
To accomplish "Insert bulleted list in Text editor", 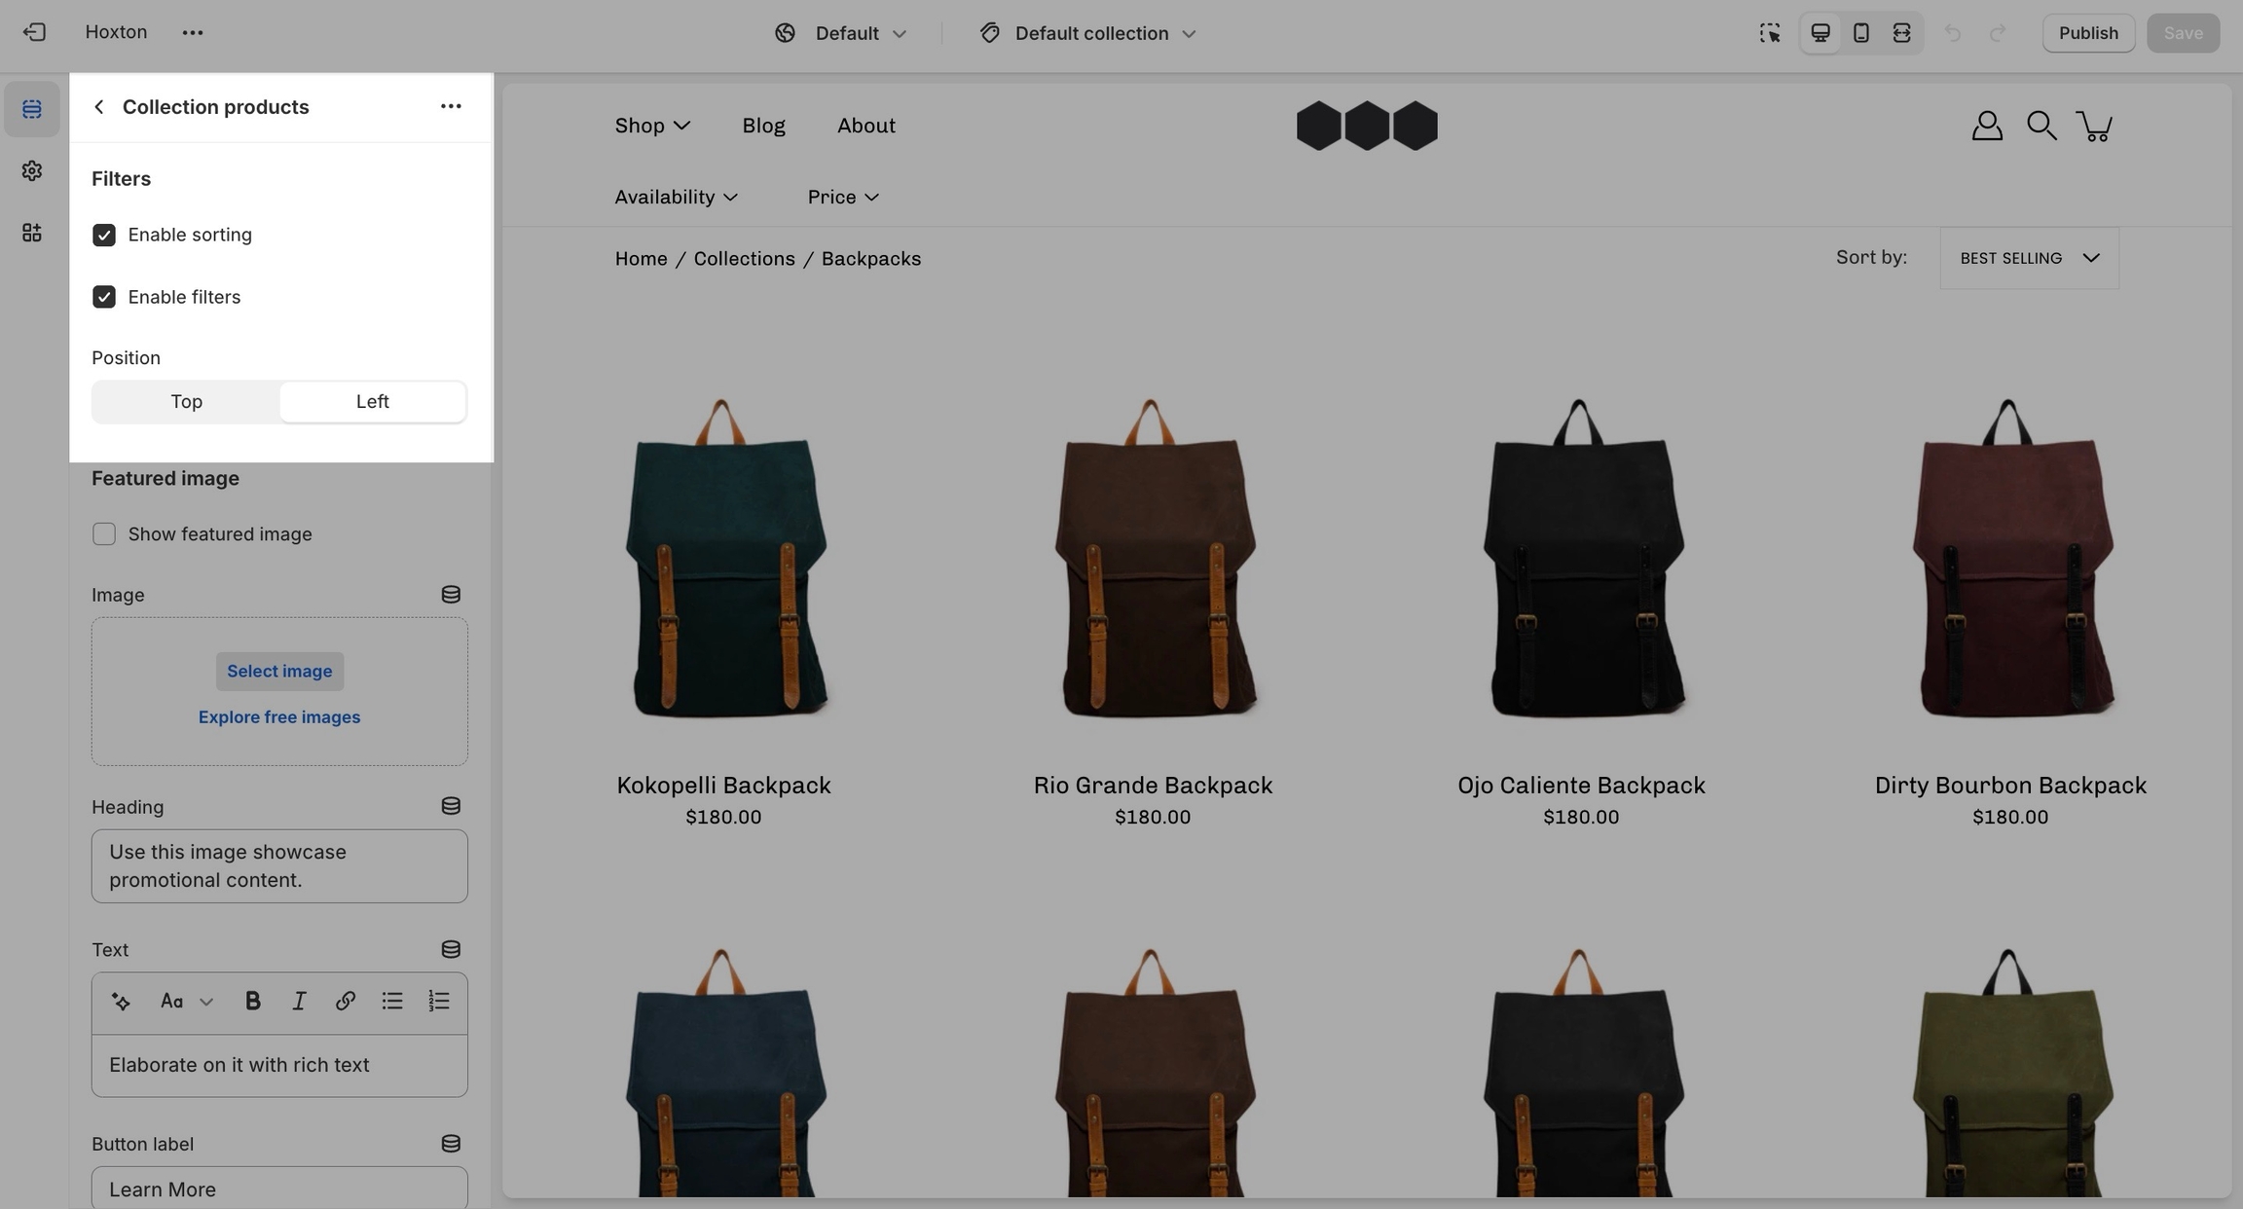I will (392, 1002).
